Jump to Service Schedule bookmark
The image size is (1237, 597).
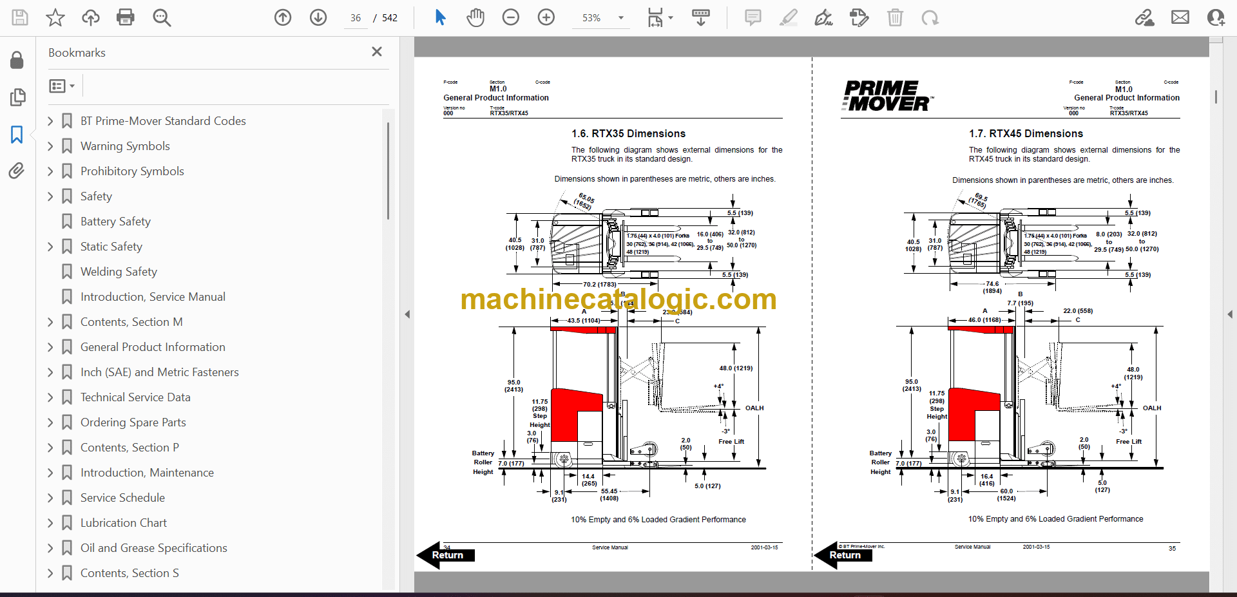click(122, 498)
